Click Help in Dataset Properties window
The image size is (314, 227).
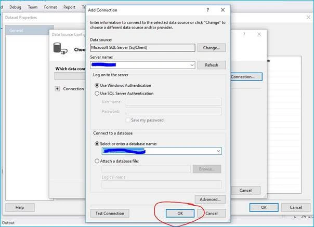point(20,207)
